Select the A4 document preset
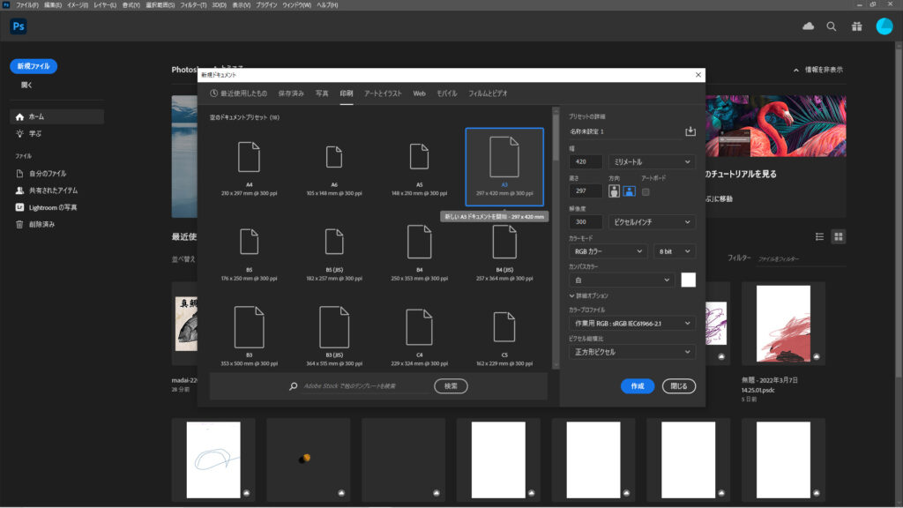 [x=249, y=167]
